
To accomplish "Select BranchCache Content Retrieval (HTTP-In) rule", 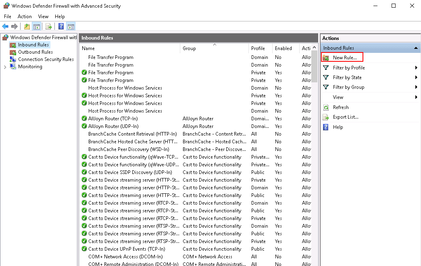I will pyautogui.click(x=132, y=134).
